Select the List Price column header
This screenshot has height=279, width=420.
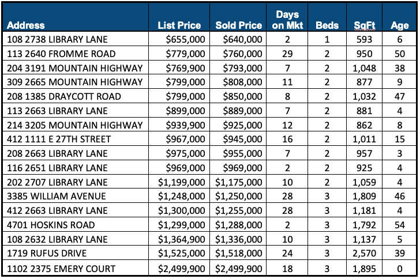(179, 25)
